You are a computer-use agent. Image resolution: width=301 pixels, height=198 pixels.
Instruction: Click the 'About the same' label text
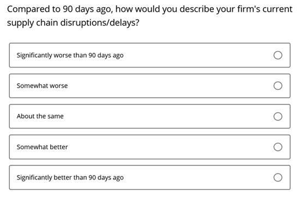(x=40, y=116)
